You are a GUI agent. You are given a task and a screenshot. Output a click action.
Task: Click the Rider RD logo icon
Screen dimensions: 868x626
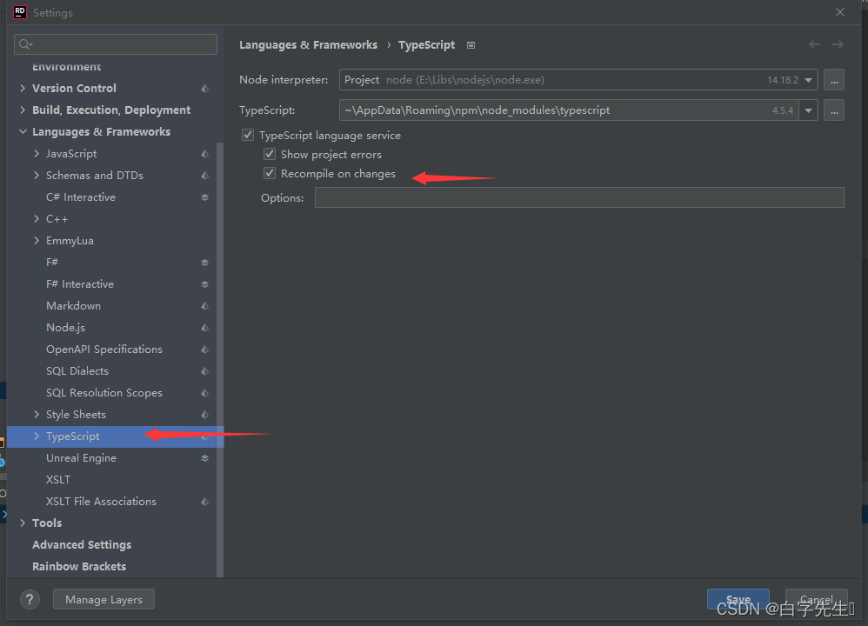pos(20,12)
